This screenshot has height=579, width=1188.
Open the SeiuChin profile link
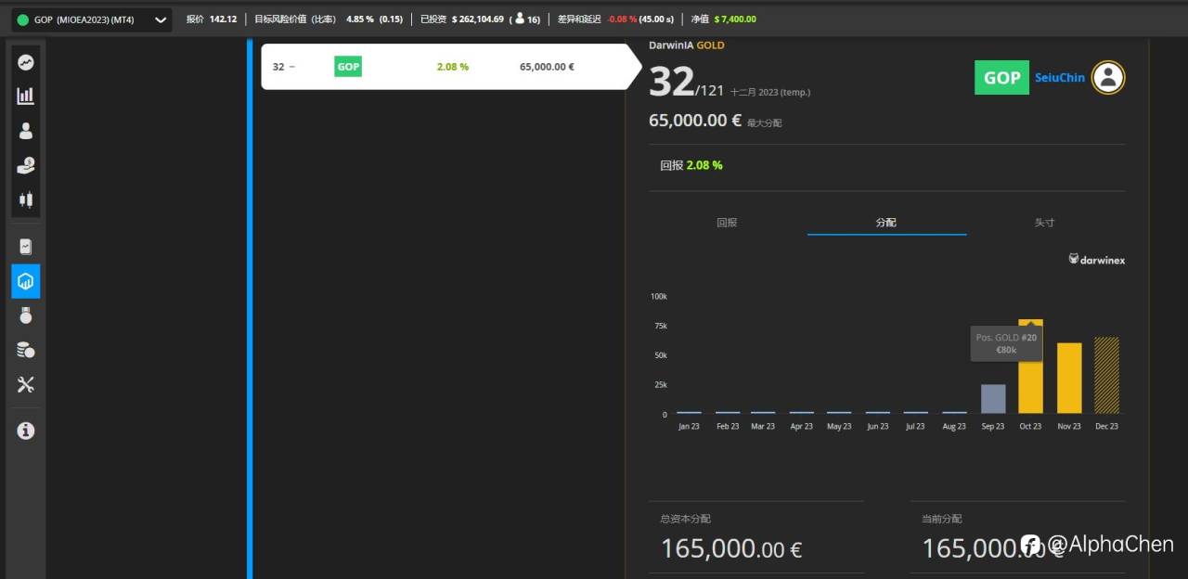click(x=1060, y=78)
